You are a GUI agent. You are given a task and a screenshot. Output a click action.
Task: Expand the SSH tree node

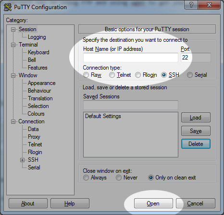pyautogui.click(x=23, y=160)
